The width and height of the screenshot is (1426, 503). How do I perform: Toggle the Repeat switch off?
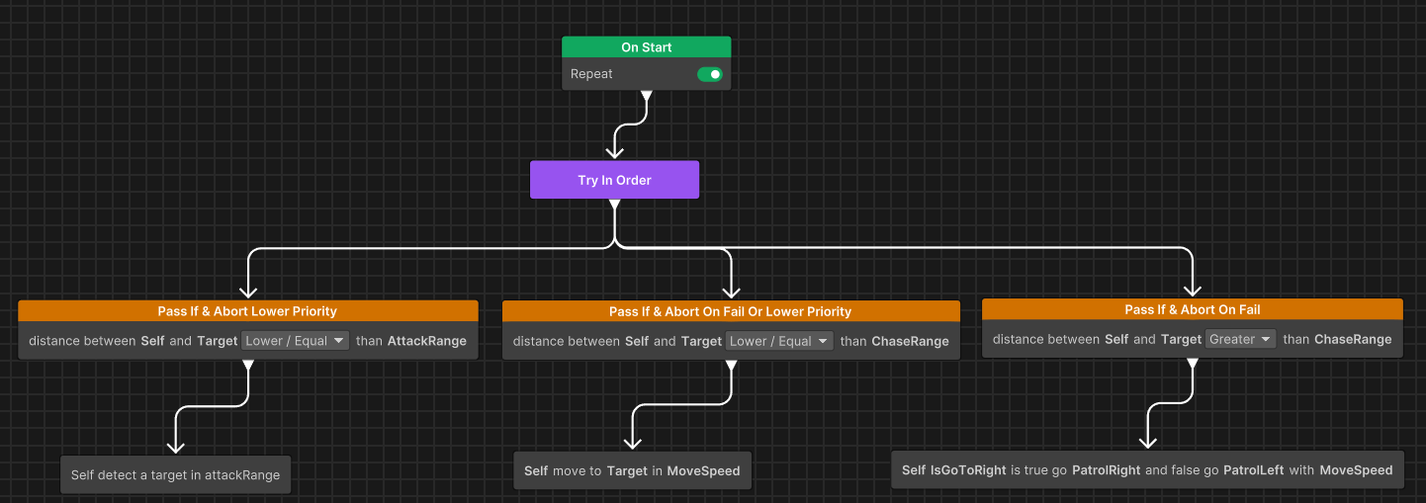(710, 74)
